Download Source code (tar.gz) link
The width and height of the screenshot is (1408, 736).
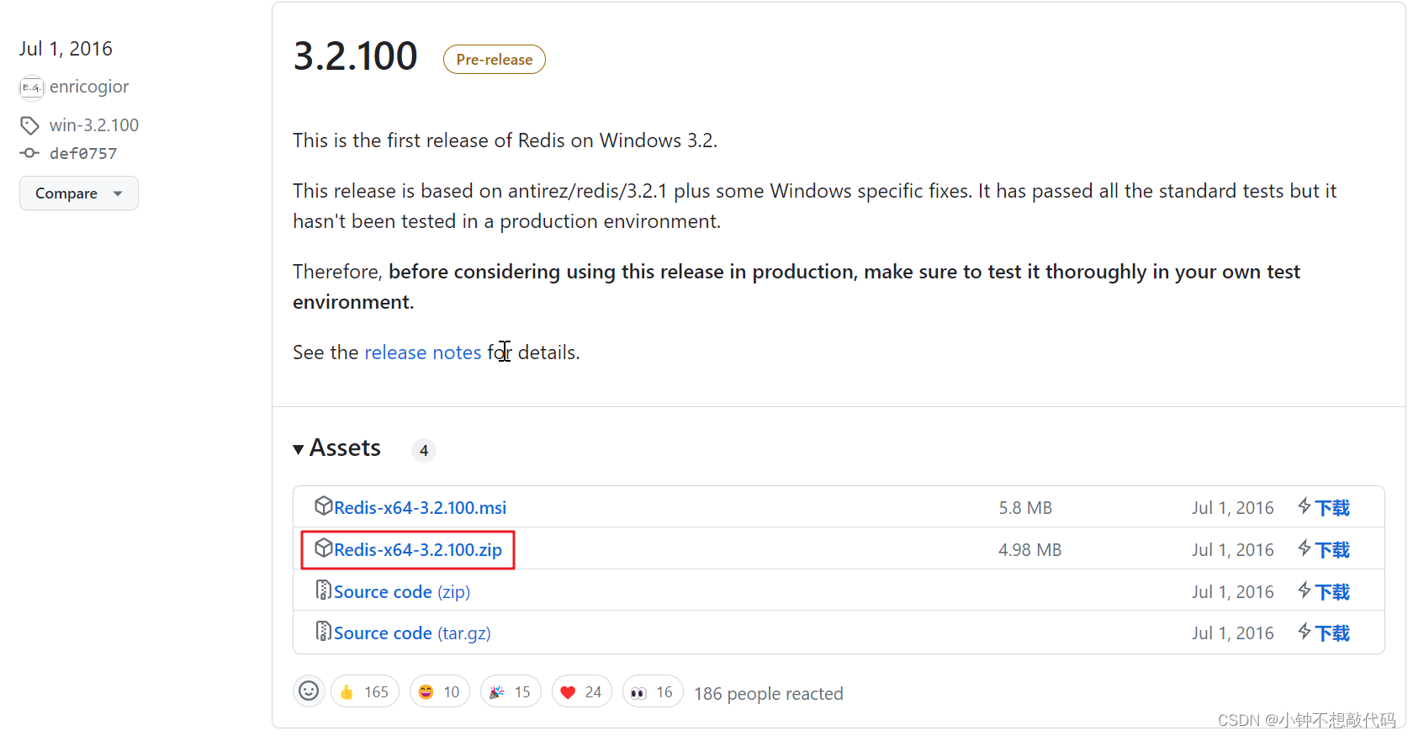412,633
